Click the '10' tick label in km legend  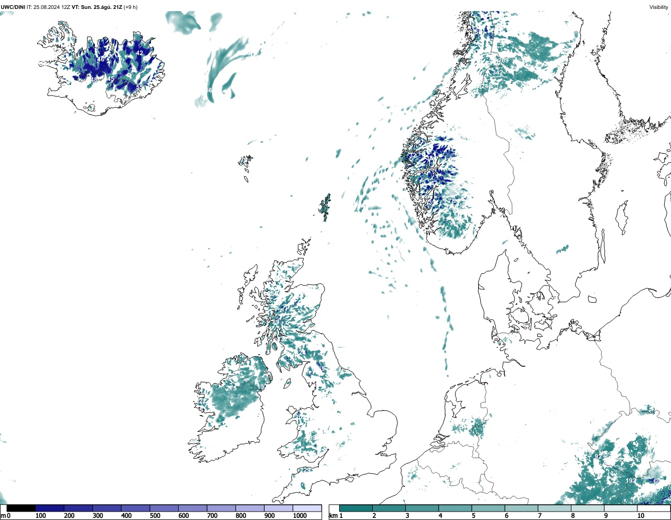pyautogui.click(x=641, y=516)
